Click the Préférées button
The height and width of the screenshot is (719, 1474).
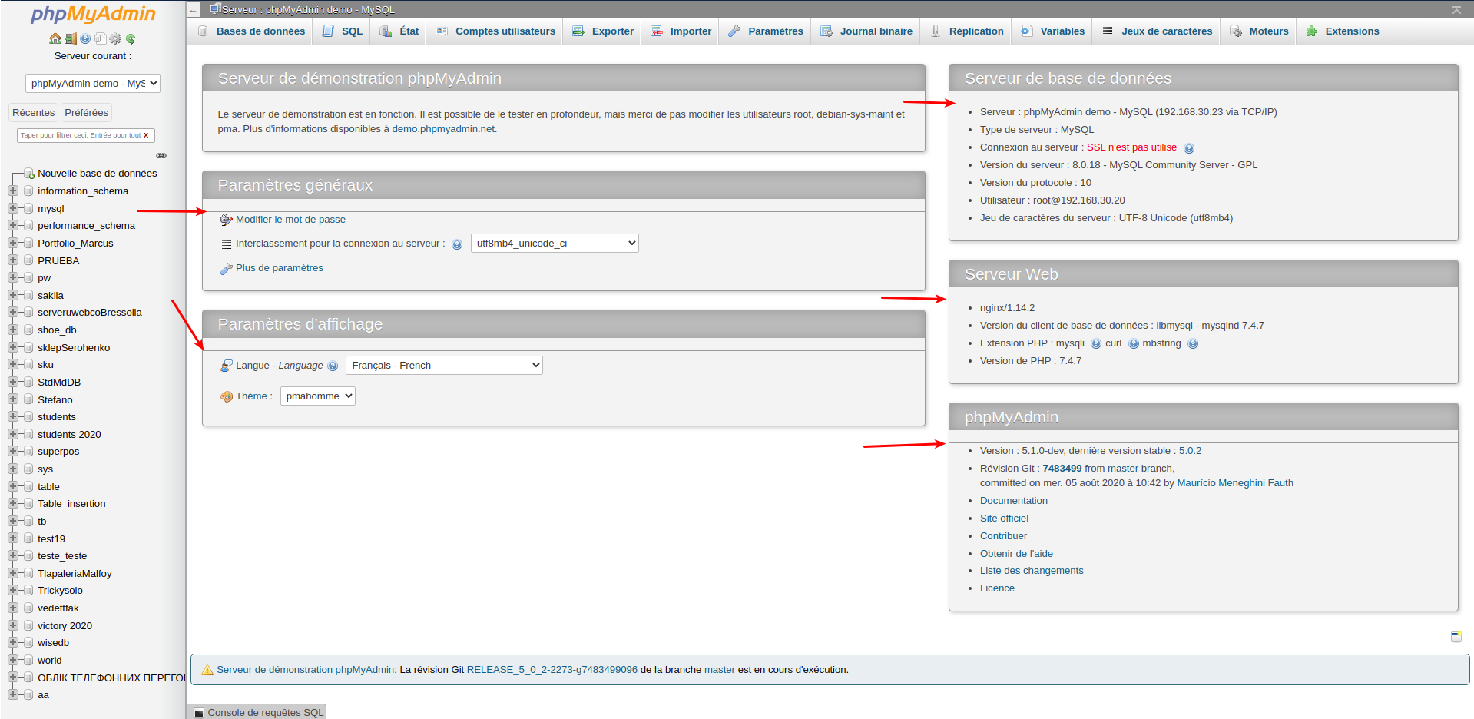pyautogui.click(x=86, y=112)
